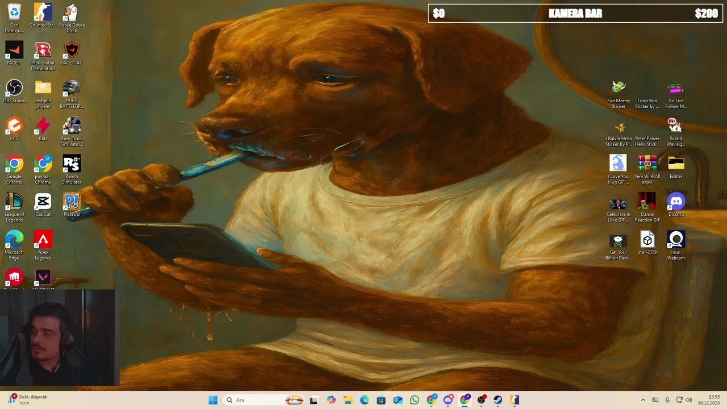Launch PlateUp! desktop shortcut
This screenshot has height=409, width=727.
click(x=72, y=205)
